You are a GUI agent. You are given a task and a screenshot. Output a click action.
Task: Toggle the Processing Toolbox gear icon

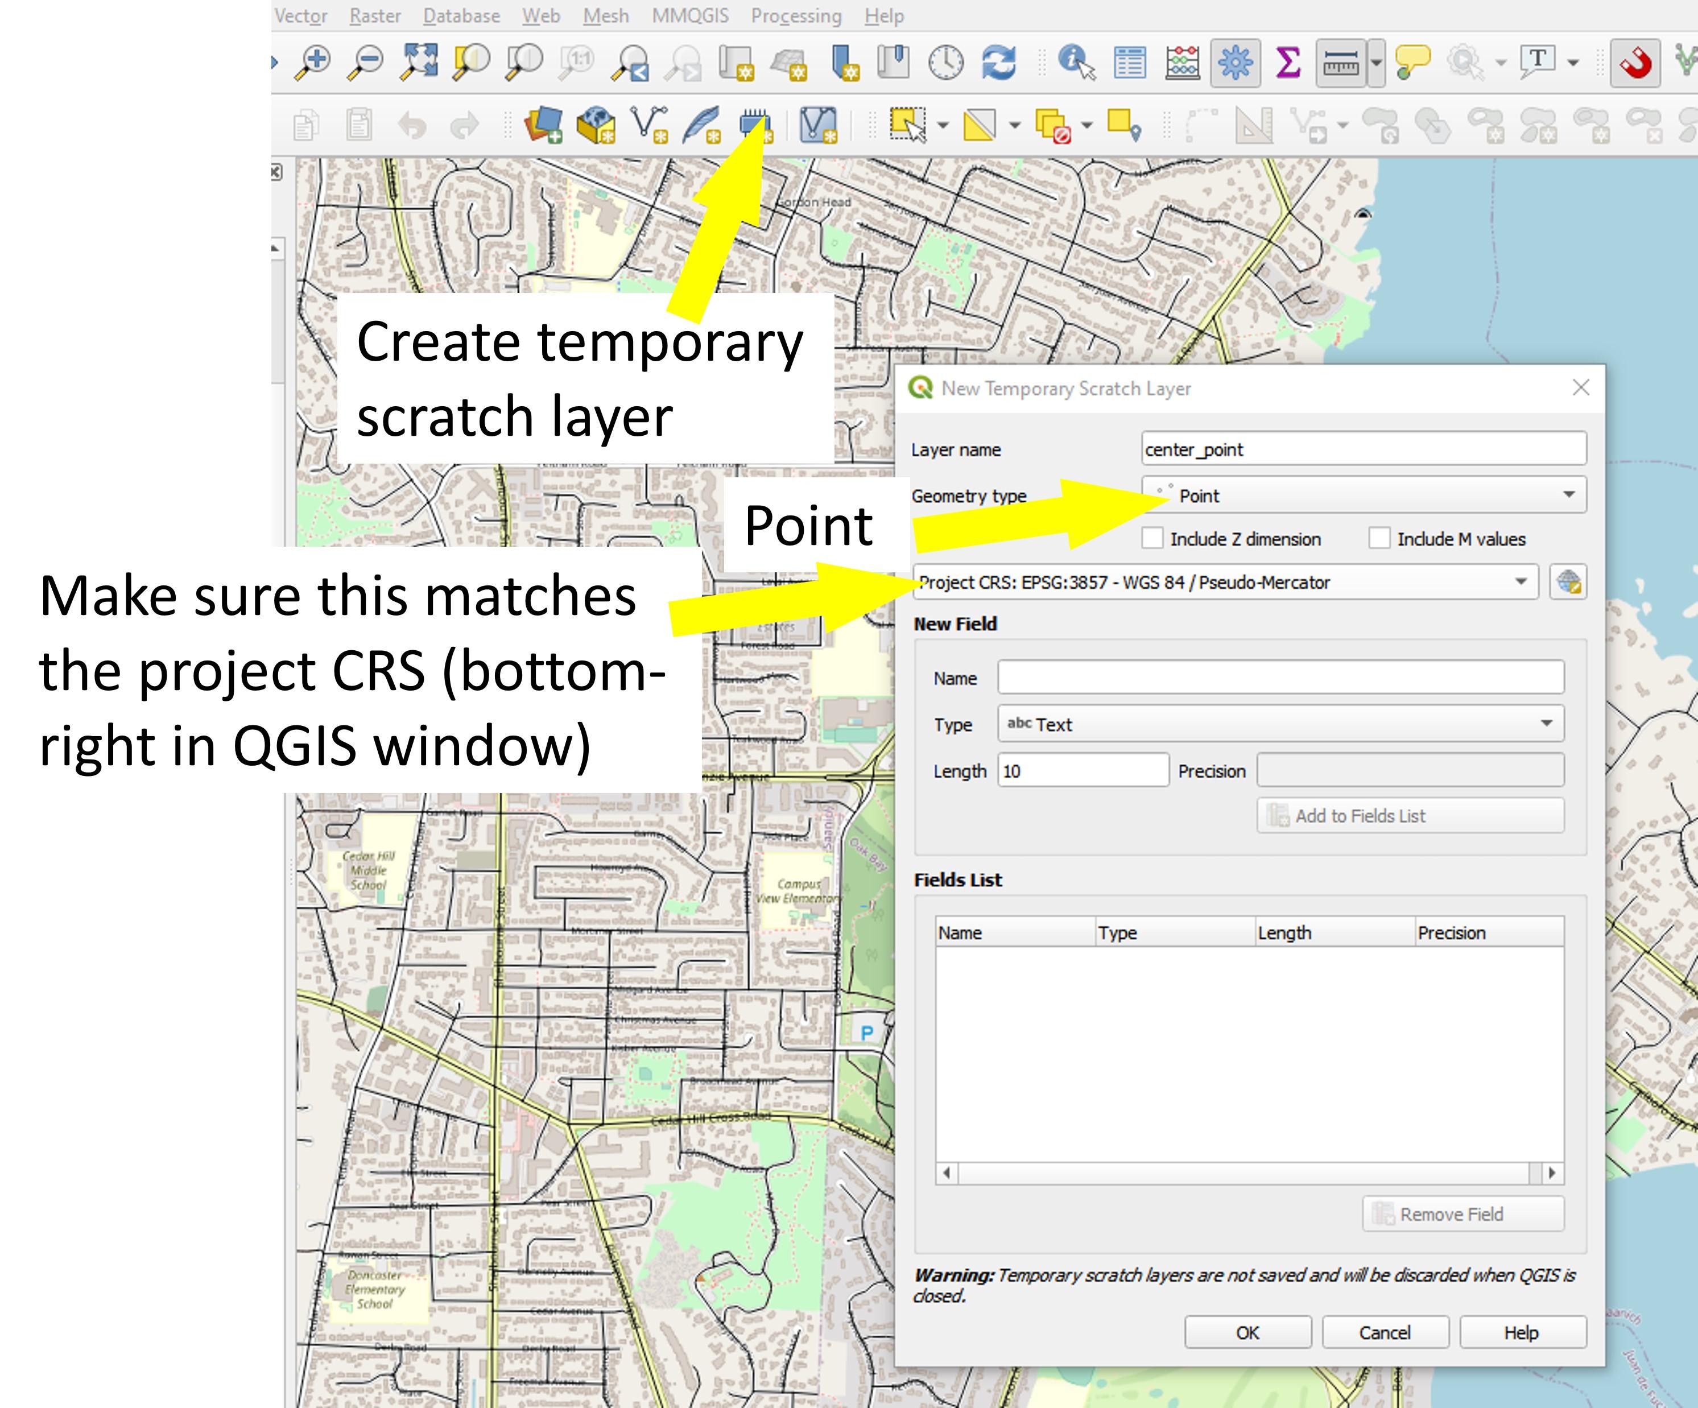click(1236, 62)
